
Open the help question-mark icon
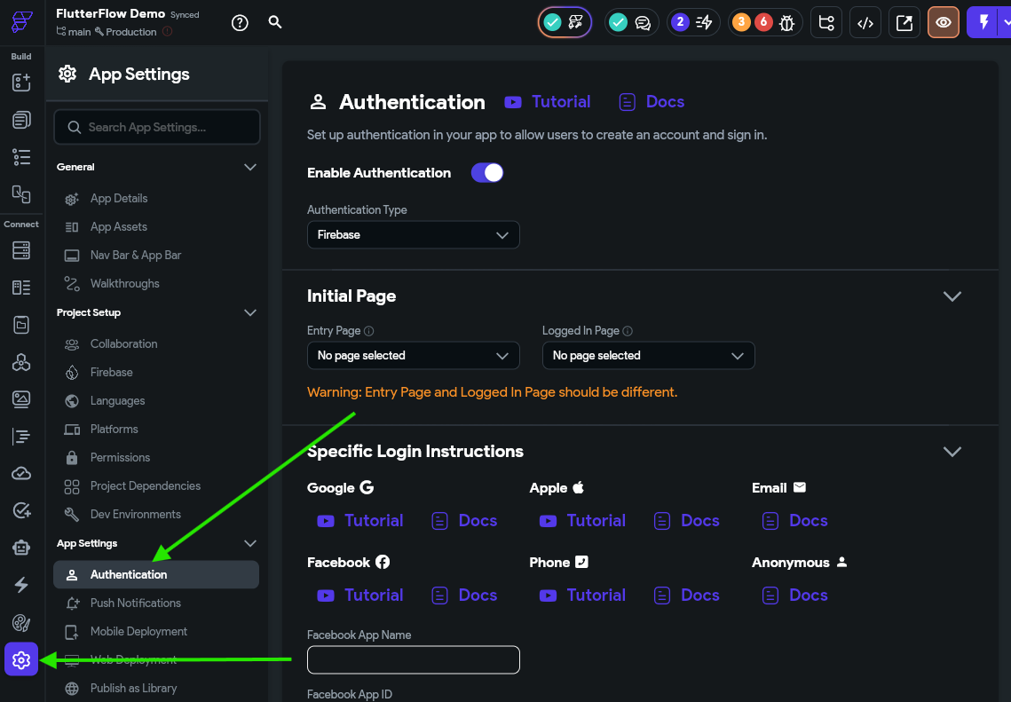point(240,22)
